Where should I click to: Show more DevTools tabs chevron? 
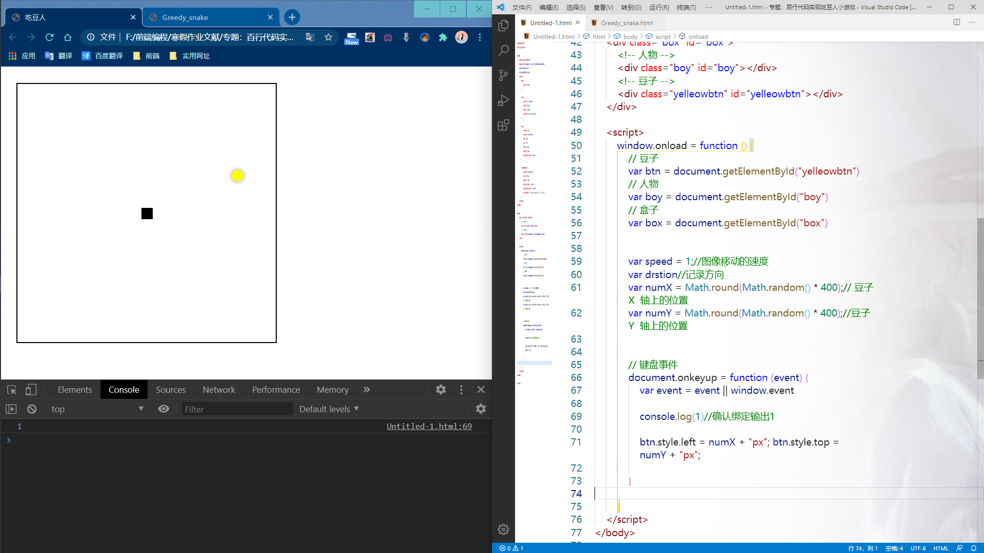pyautogui.click(x=366, y=390)
